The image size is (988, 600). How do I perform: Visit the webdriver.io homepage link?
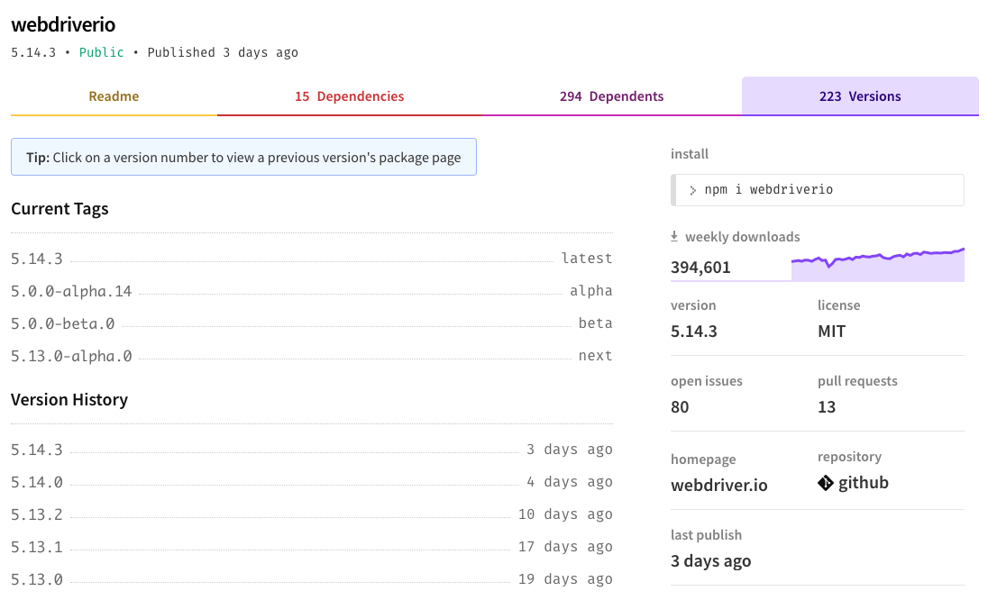point(719,485)
